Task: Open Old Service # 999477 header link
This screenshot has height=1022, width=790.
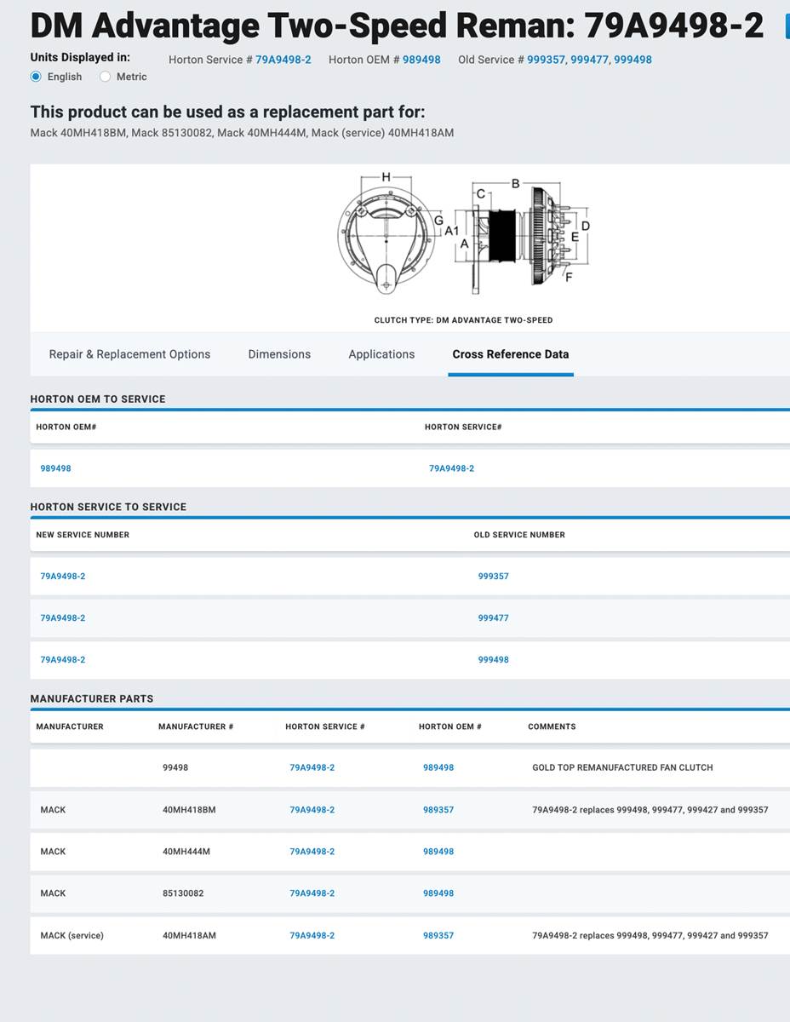Action: 589,60
